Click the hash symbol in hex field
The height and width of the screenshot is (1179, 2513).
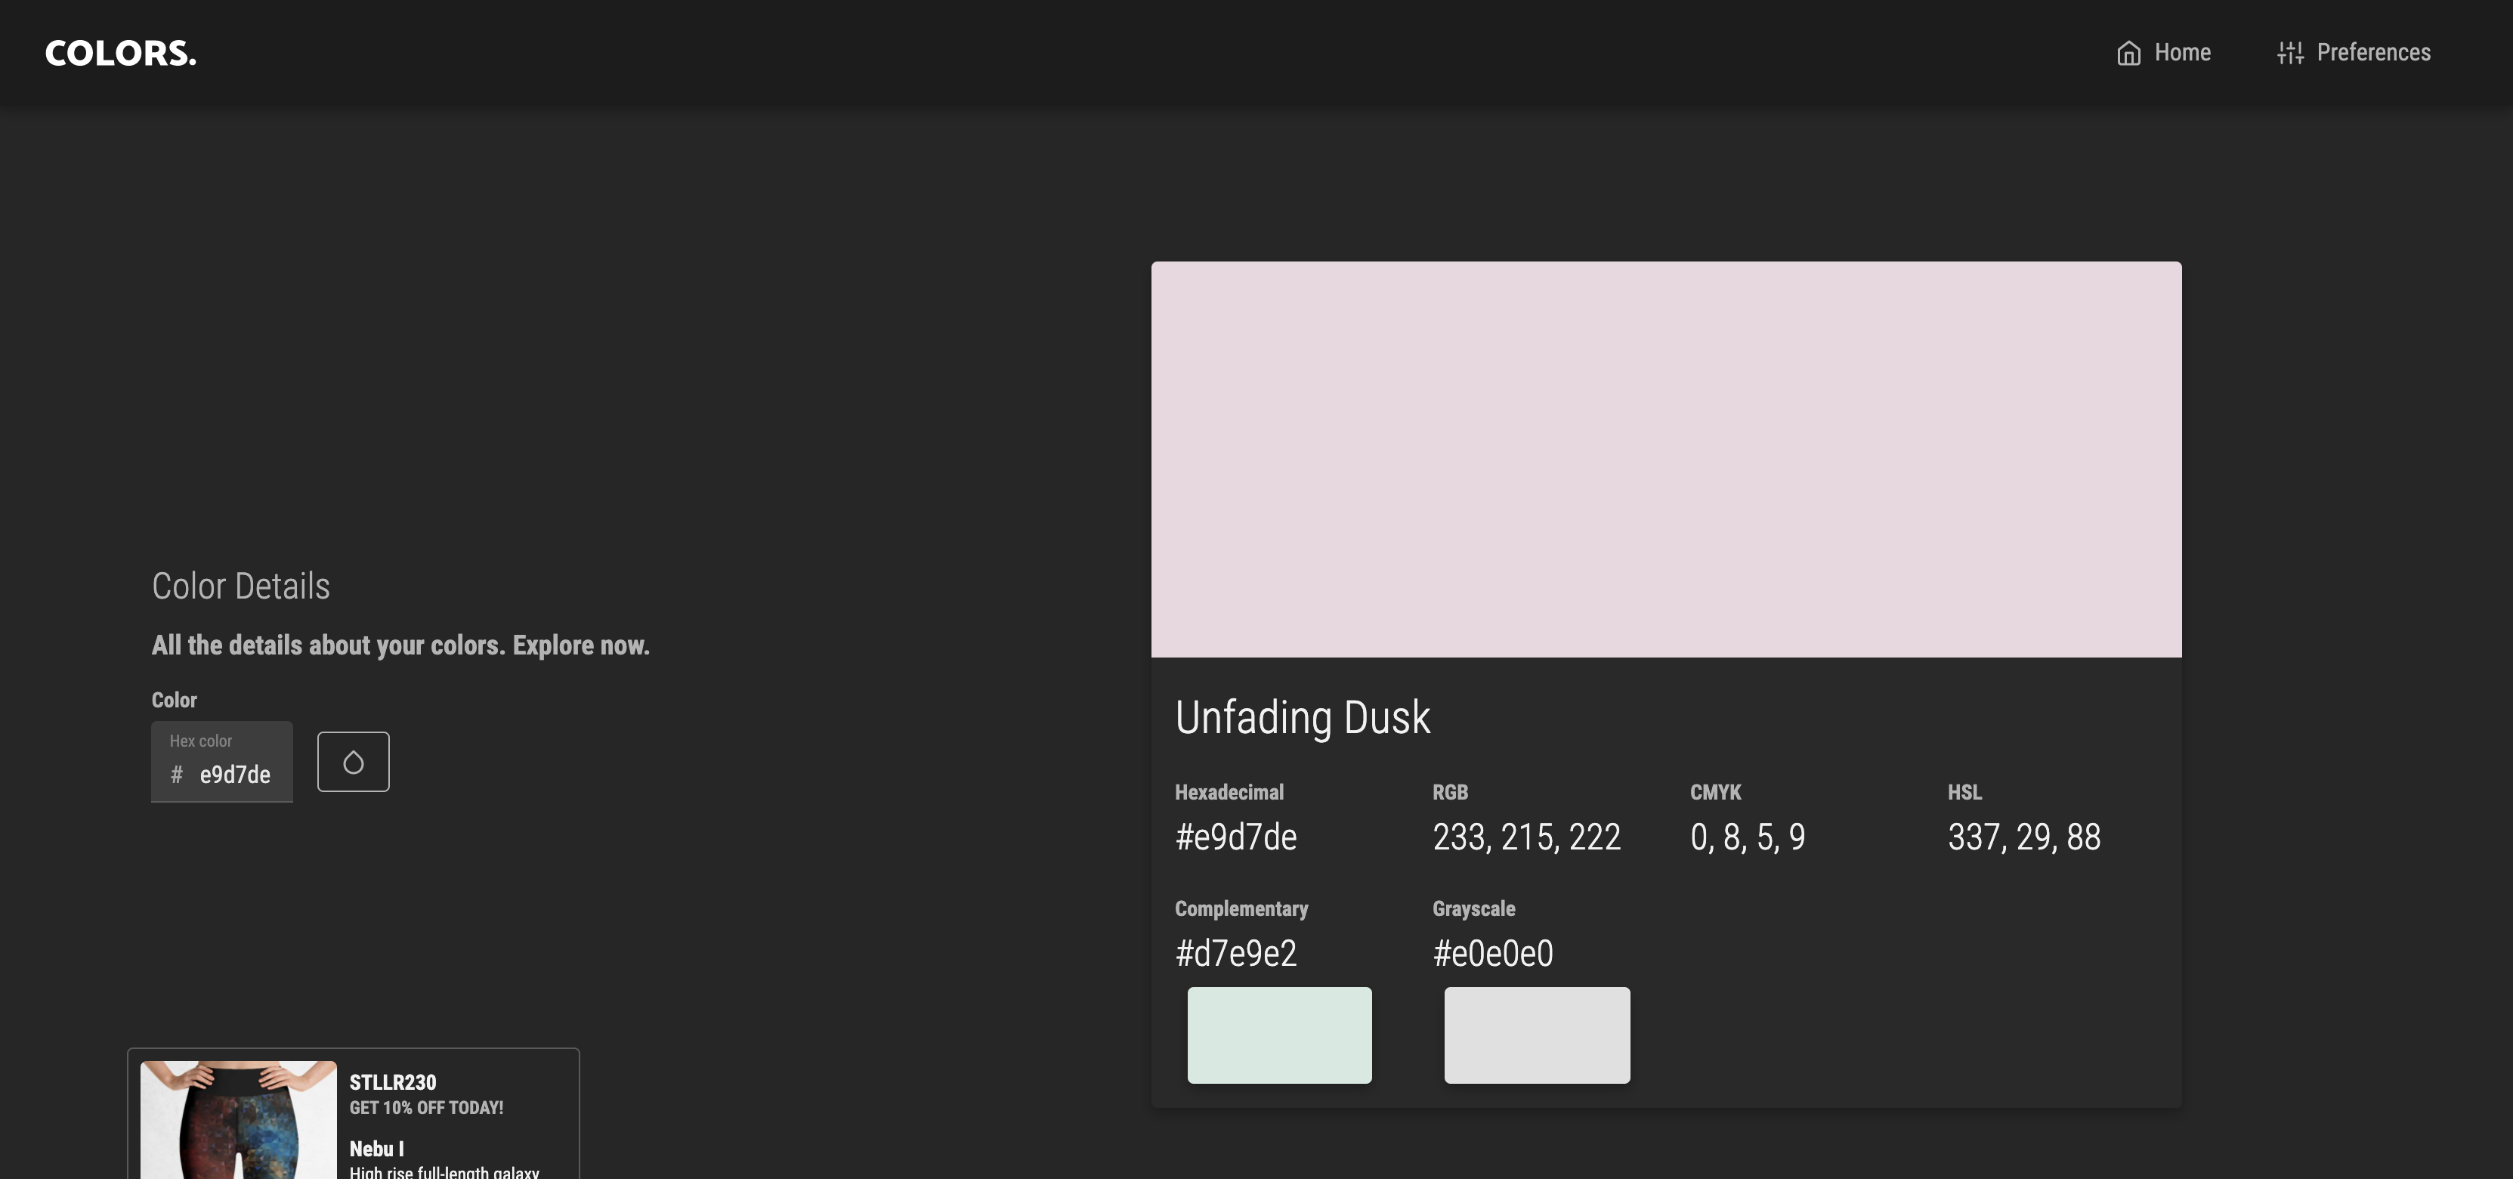[177, 774]
